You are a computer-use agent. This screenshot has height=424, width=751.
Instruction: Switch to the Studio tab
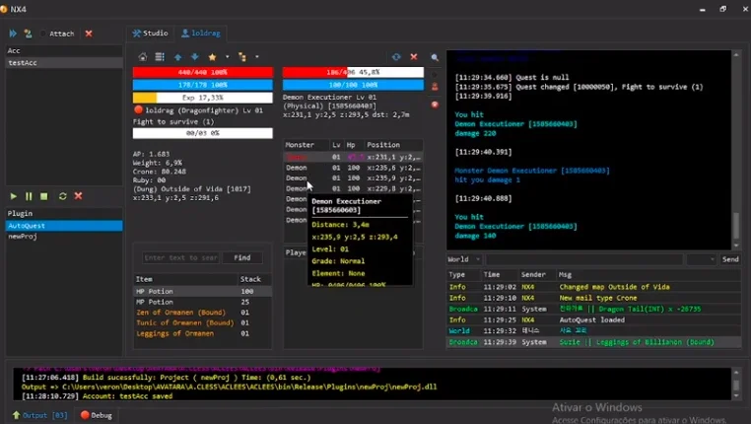pos(151,34)
